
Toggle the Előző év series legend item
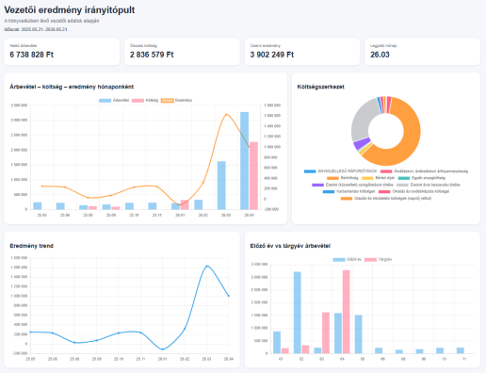click(x=347, y=260)
